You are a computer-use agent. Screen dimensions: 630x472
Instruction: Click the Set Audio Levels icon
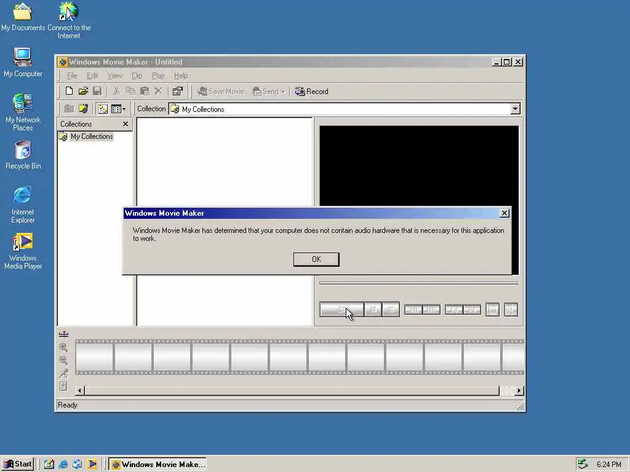63,386
